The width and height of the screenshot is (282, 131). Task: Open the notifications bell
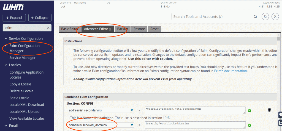click(265, 17)
